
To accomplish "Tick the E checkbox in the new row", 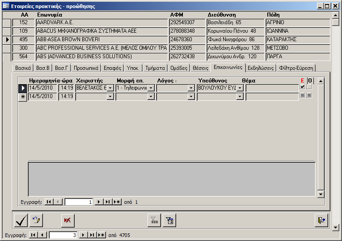I will click(x=303, y=95).
